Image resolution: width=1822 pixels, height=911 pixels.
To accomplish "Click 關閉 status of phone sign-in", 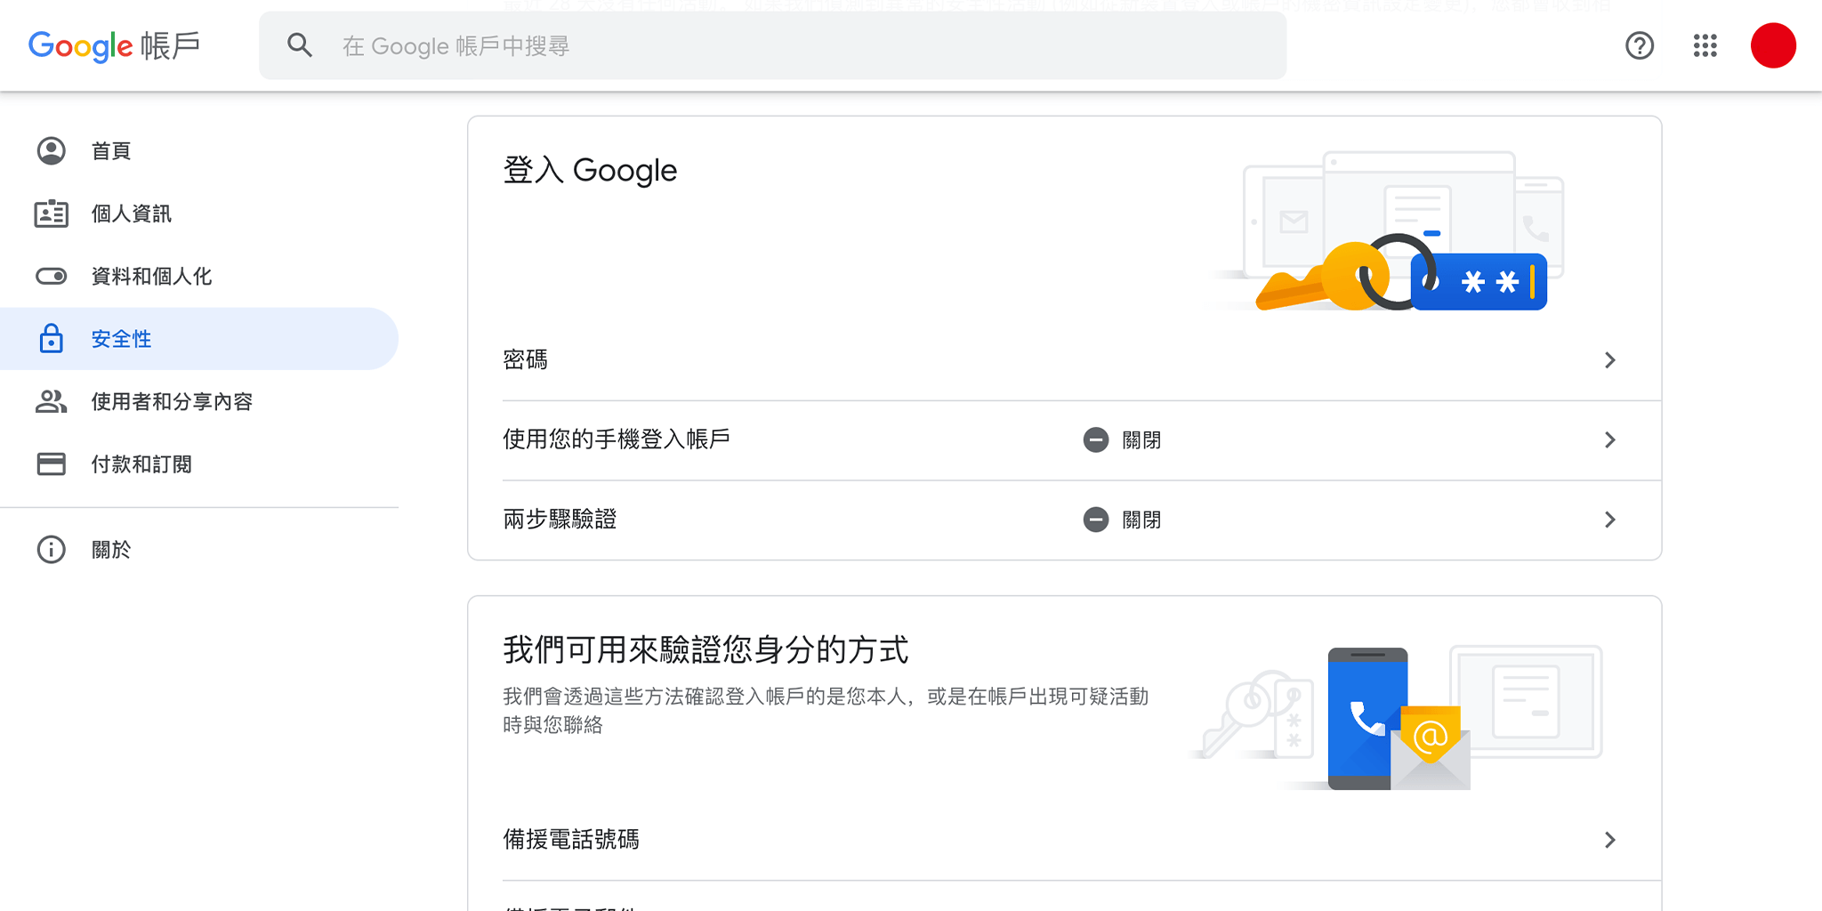I will tap(1141, 439).
